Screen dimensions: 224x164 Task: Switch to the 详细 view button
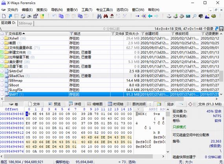tap(75, 104)
